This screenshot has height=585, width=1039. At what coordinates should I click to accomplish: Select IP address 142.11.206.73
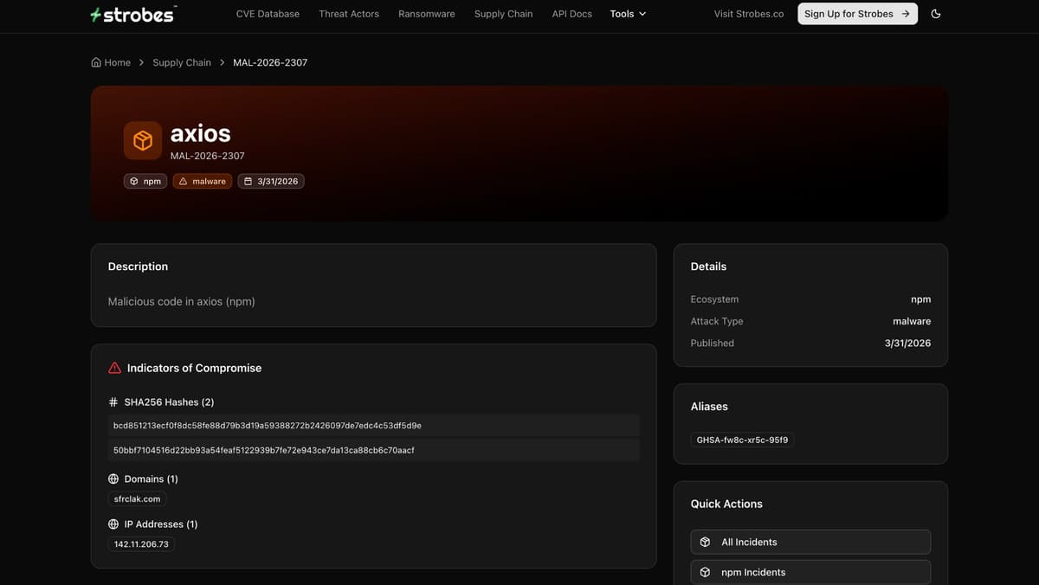coord(141,544)
